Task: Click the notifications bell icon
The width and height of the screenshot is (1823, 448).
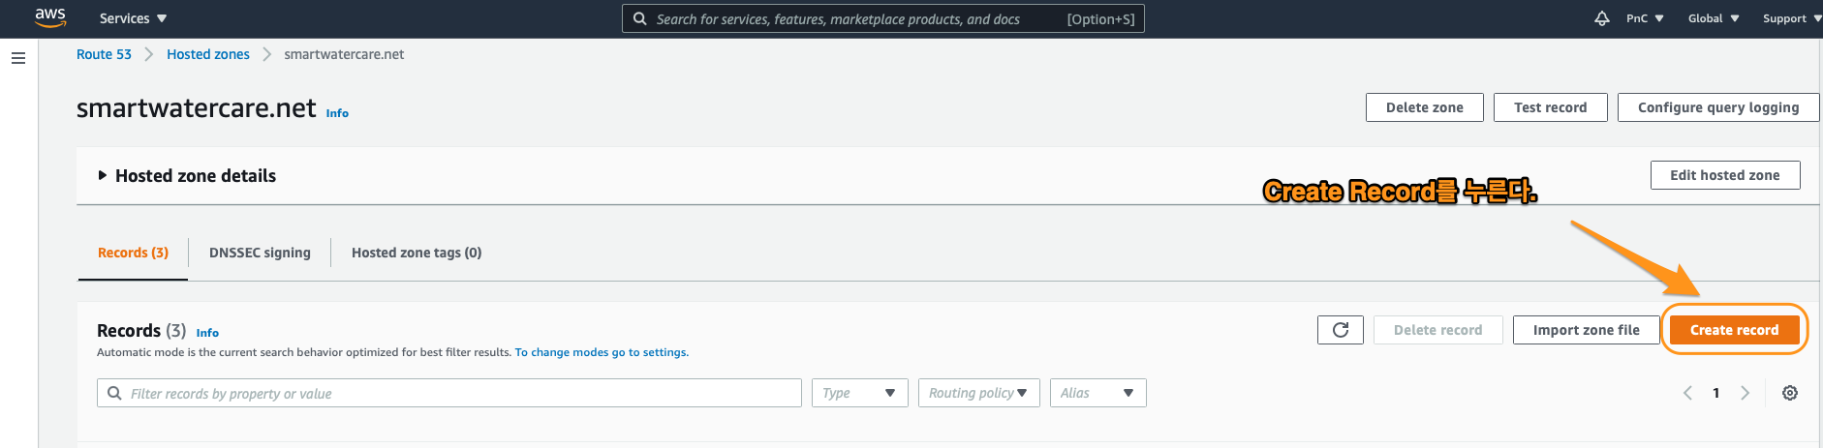Action: (1602, 18)
